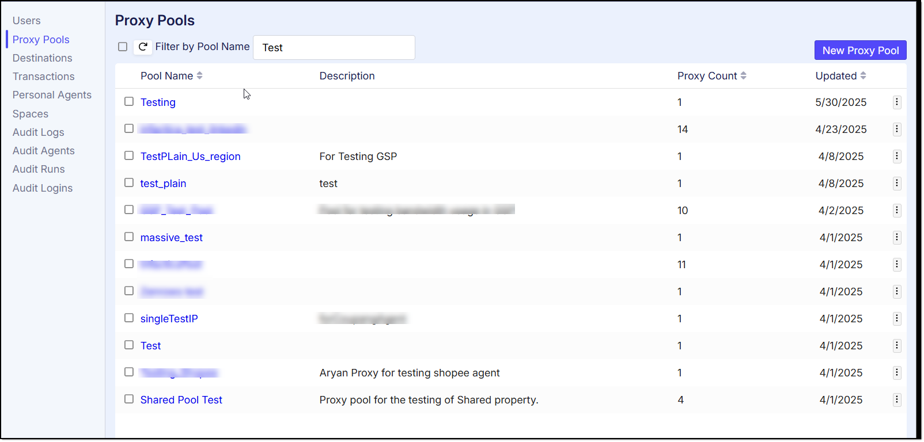Navigate to Personal Agents in the sidebar
This screenshot has width=924, height=442.
click(52, 95)
